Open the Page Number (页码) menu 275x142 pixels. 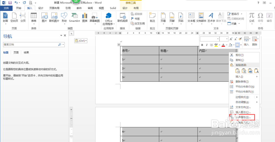click(181, 19)
